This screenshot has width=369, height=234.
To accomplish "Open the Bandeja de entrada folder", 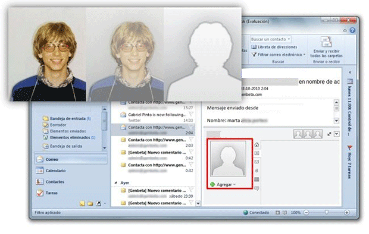I will tap(67, 118).
